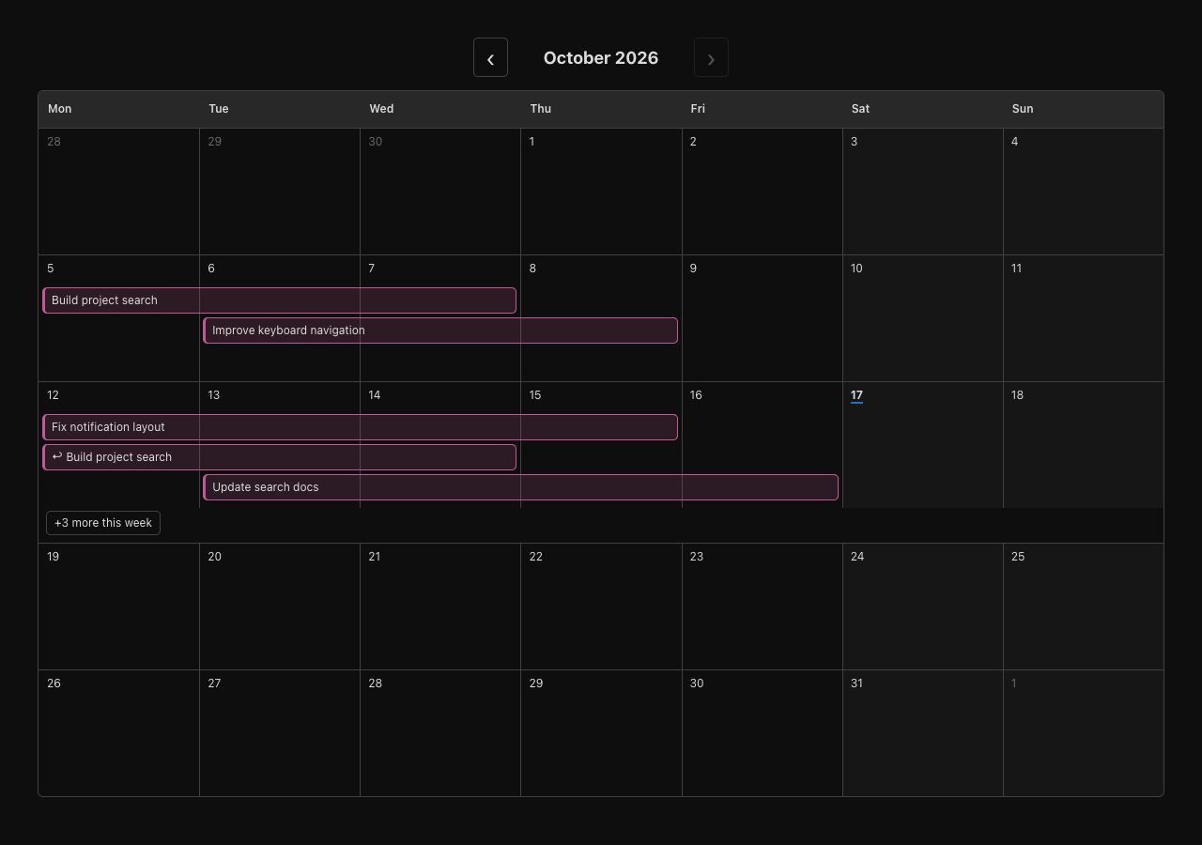Select October 4 date number

[x=1014, y=142]
